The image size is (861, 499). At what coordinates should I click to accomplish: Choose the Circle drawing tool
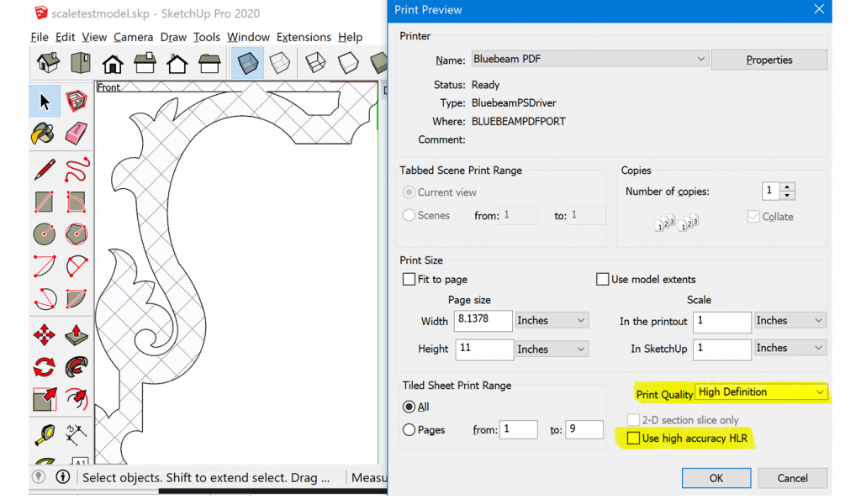tap(44, 234)
